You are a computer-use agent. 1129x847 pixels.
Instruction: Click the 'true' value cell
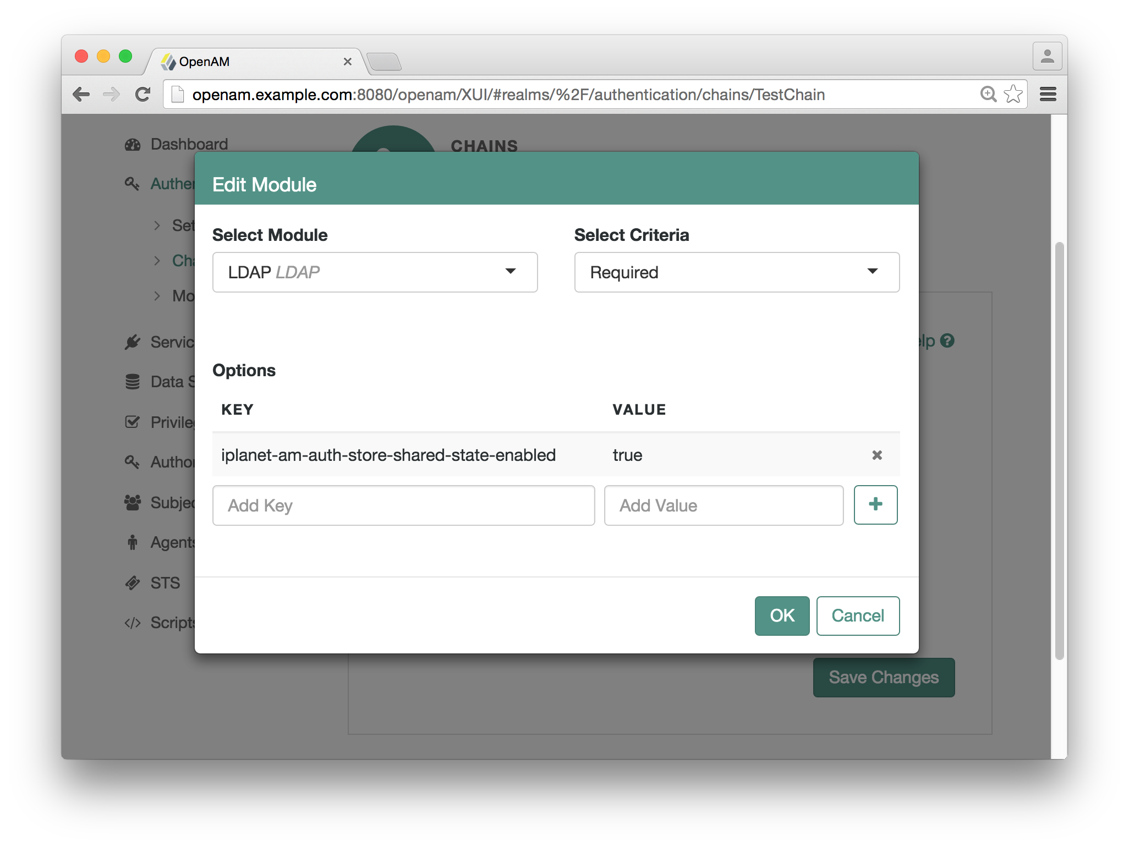click(627, 455)
